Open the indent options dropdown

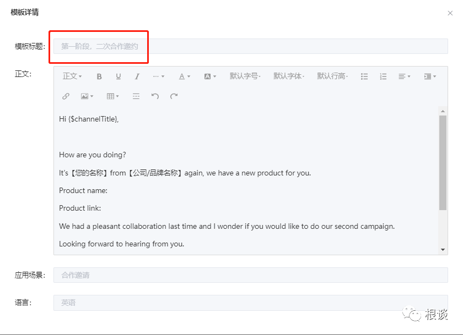click(x=430, y=76)
